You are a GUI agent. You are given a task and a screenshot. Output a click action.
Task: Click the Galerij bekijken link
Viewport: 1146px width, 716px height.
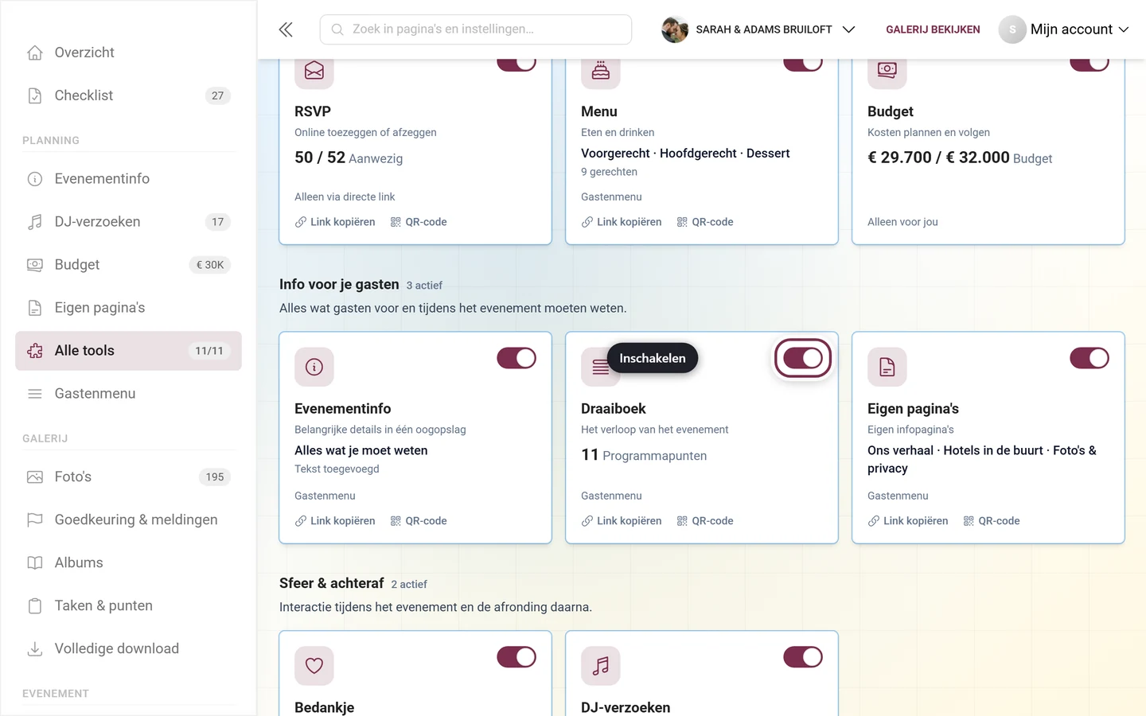pyautogui.click(x=933, y=29)
